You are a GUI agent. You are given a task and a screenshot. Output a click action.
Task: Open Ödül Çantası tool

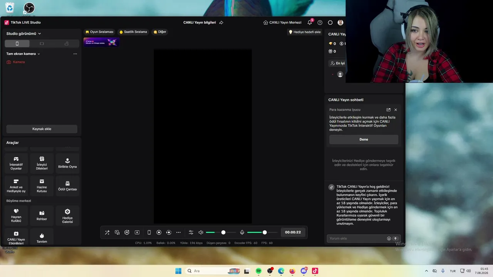[67, 186]
